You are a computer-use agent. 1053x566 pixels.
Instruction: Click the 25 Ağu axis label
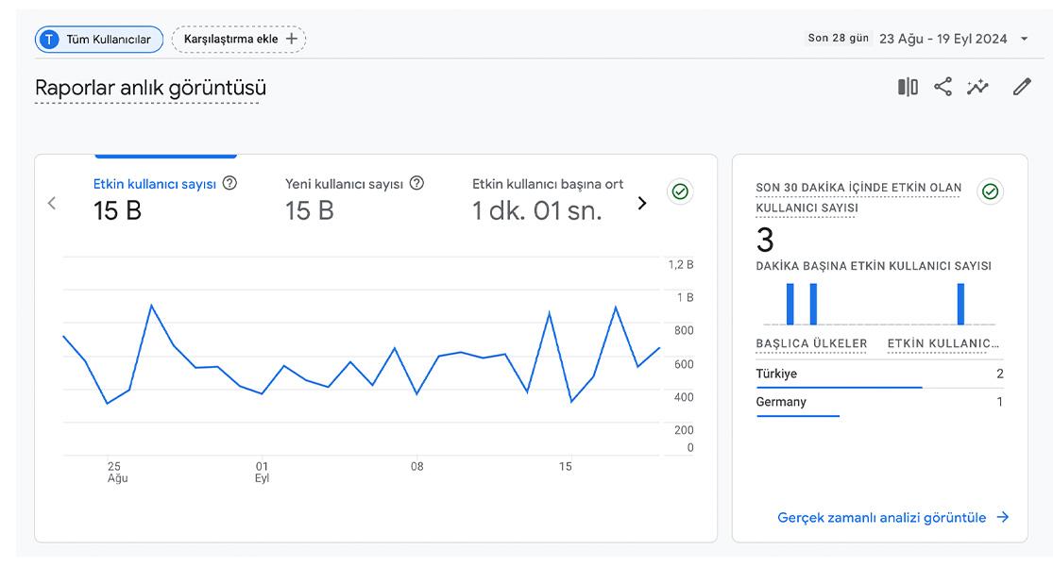117,472
